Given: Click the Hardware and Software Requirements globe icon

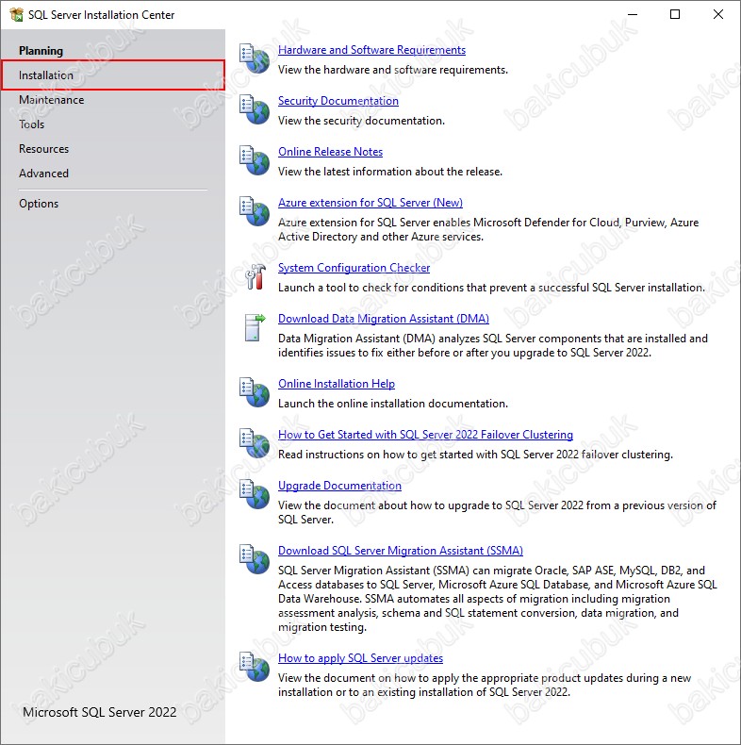Looking at the screenshot, I should (x=255, y=58).
